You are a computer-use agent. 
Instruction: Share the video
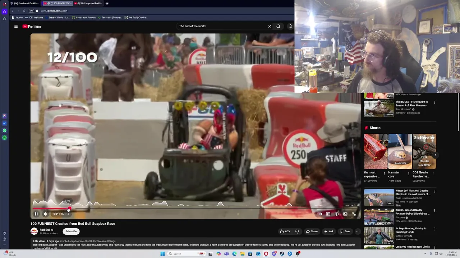pos(312,231)
